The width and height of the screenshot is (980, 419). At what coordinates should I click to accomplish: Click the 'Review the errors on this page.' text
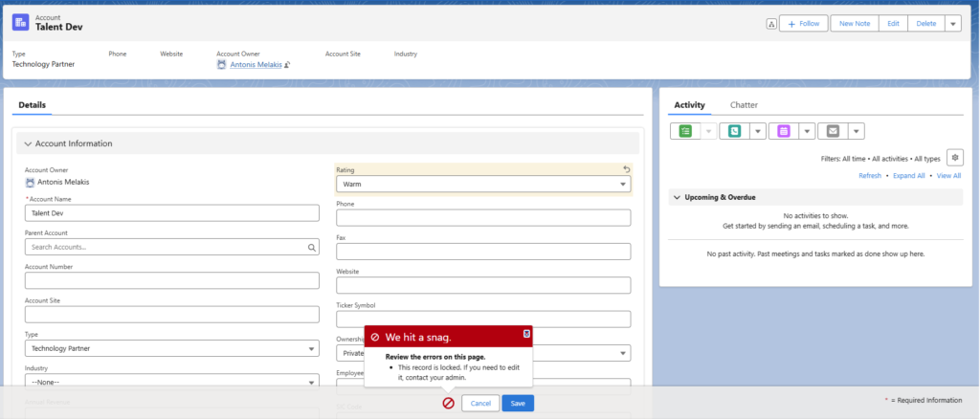[x=435, y=357]
